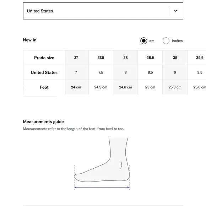Click the 24.6 cm foot length cell
Screen dimensions: 206x206
[x=125, y=87]
